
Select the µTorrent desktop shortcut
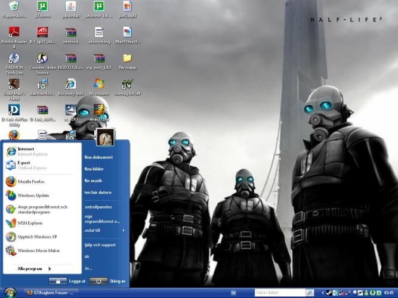click(x=42, y=7)
